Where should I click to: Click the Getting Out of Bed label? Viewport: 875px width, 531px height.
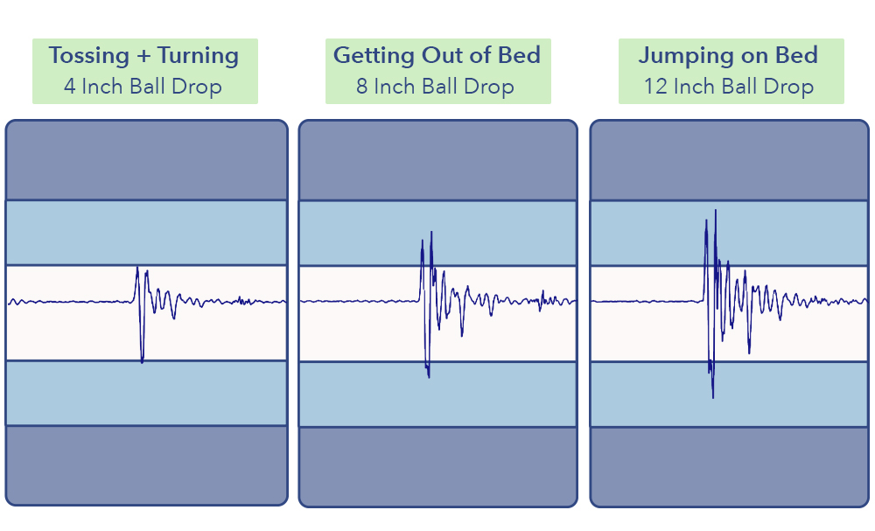click(x=437, y=56)
